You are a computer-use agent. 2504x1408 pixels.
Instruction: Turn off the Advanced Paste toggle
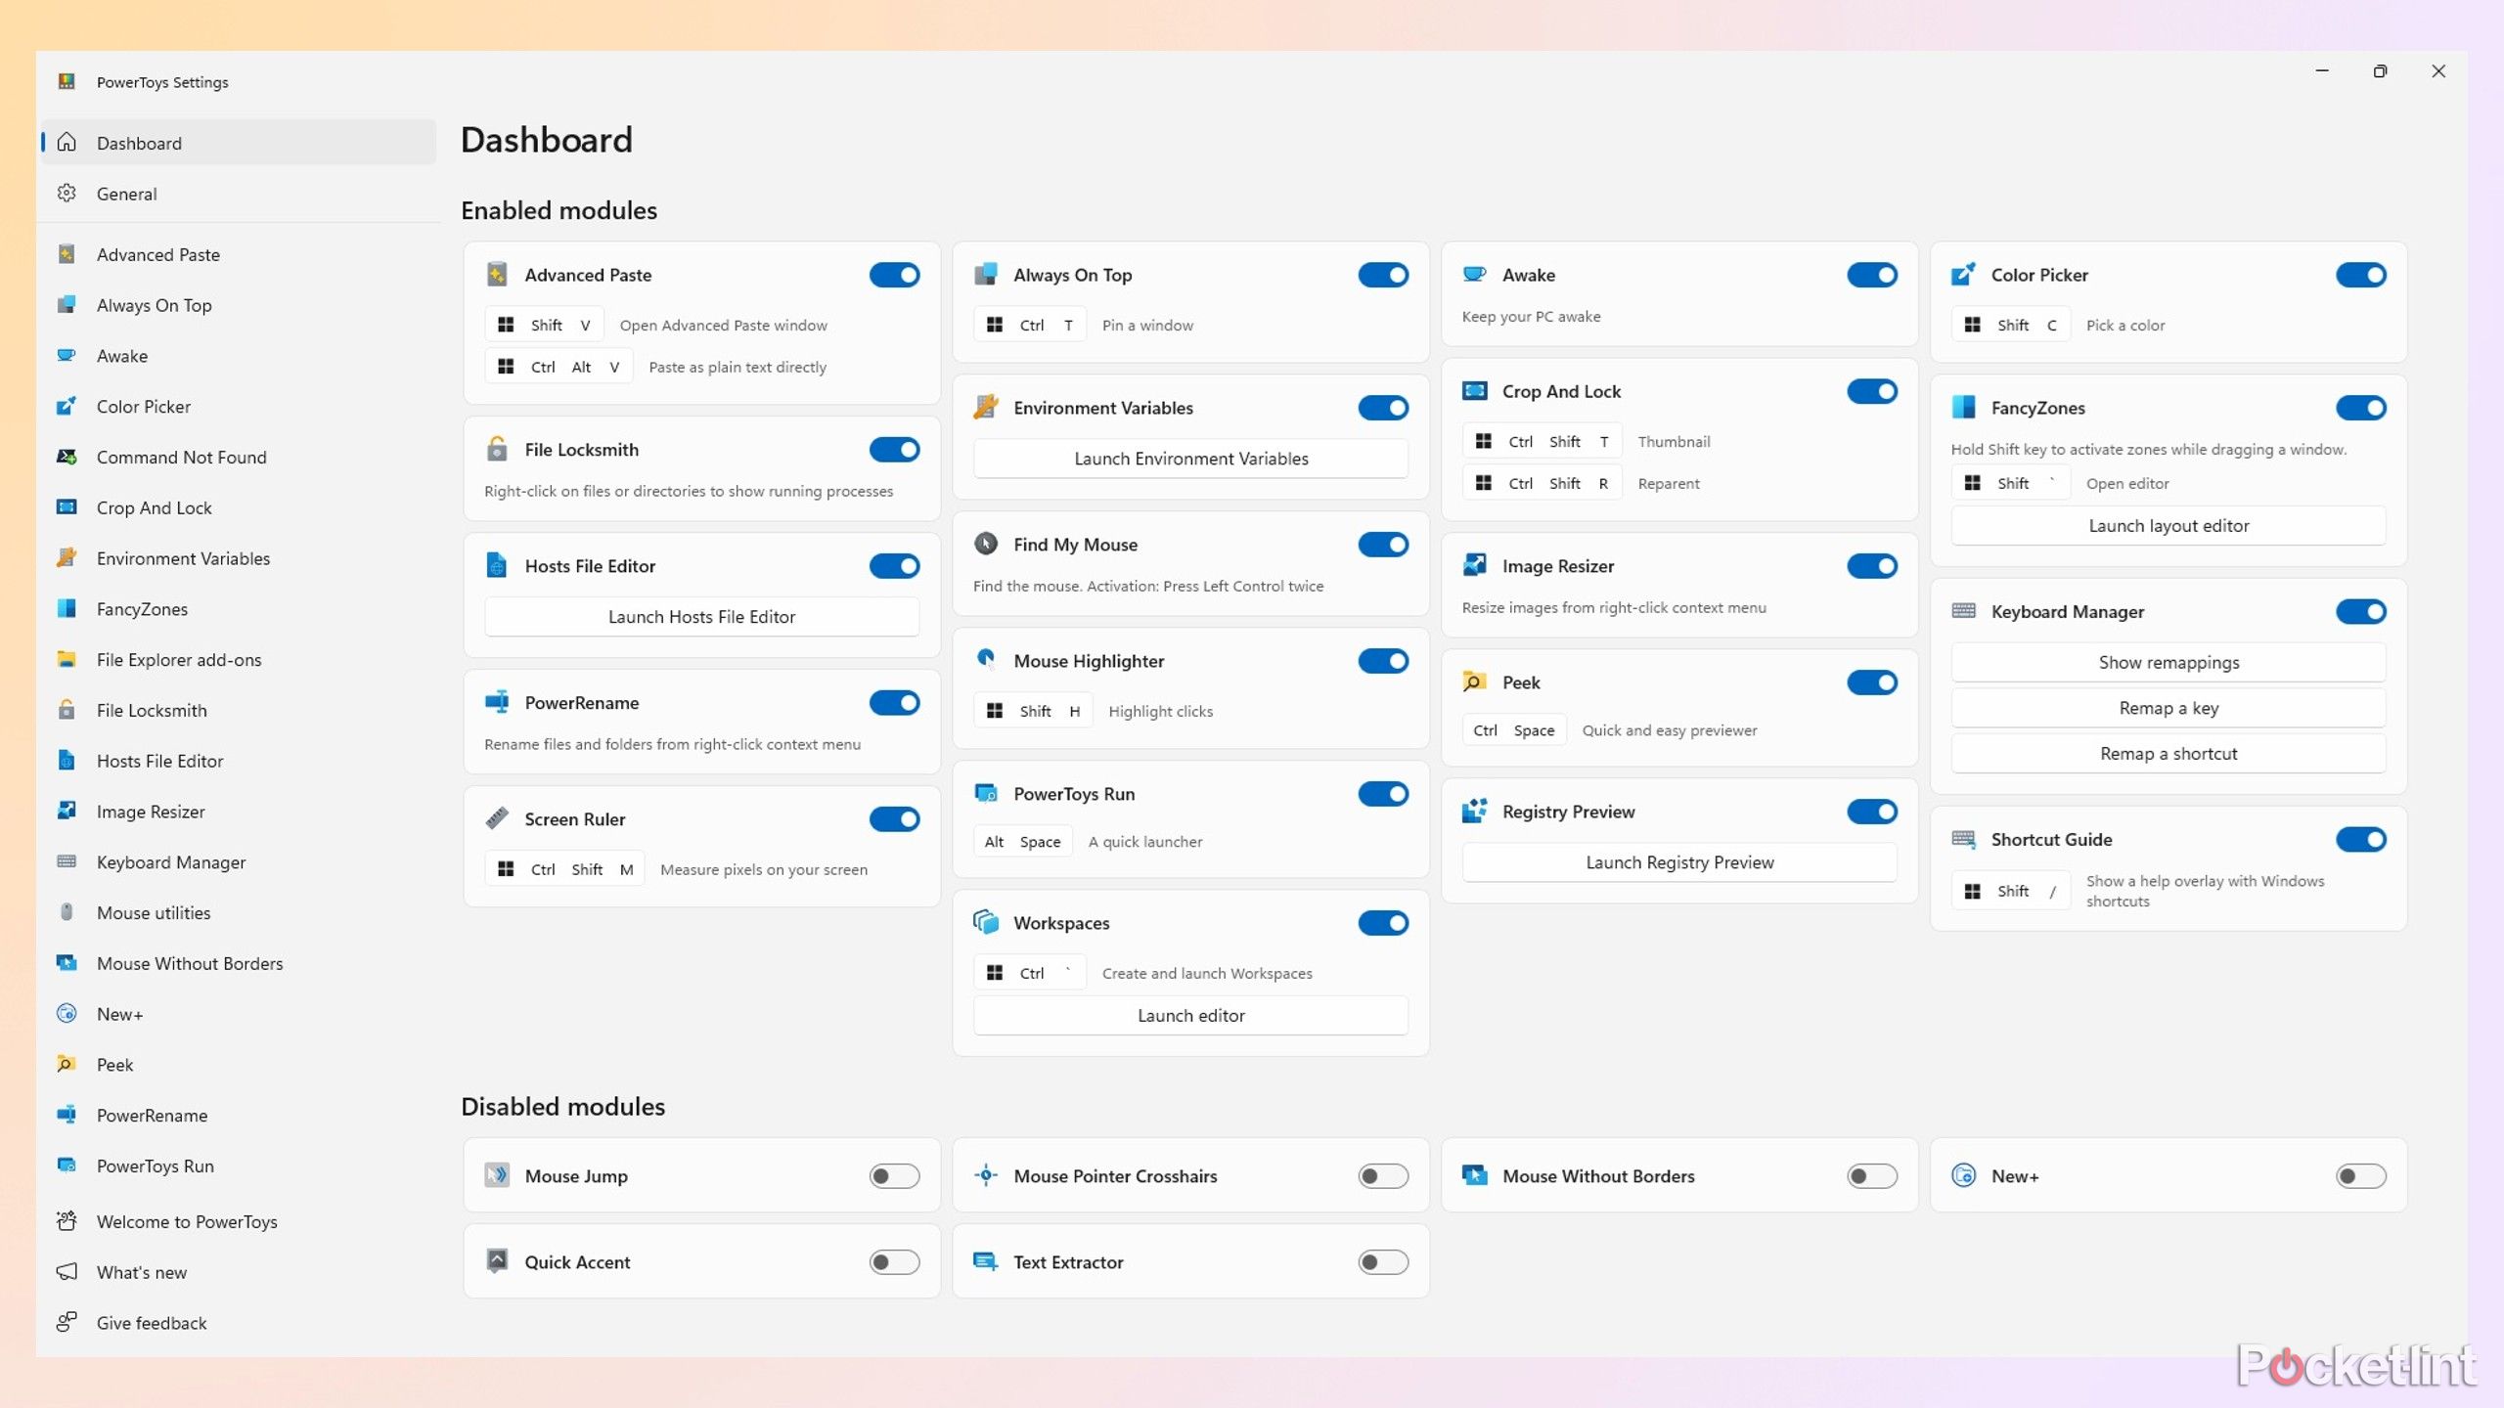(x=894, y=275)
